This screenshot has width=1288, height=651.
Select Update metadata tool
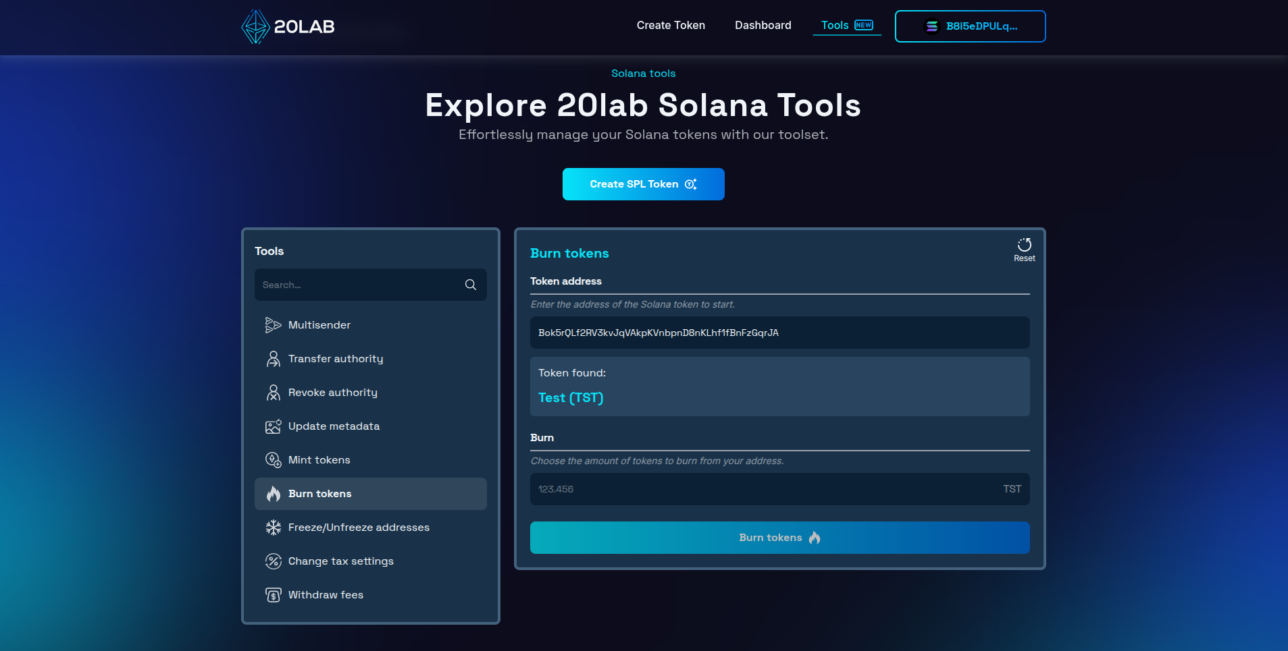coord(371,426)
